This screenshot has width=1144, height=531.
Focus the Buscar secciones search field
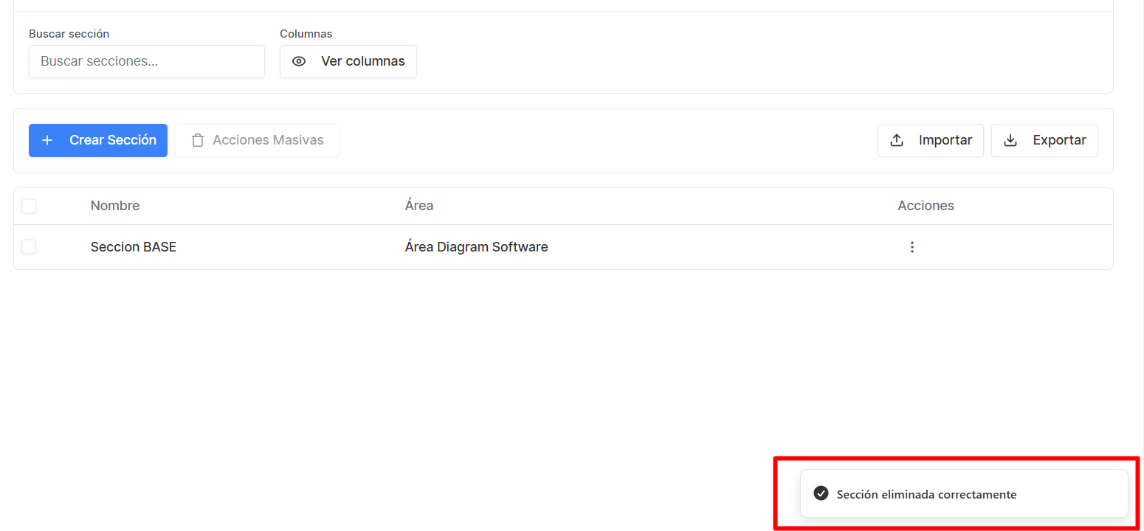coord(147,61)
